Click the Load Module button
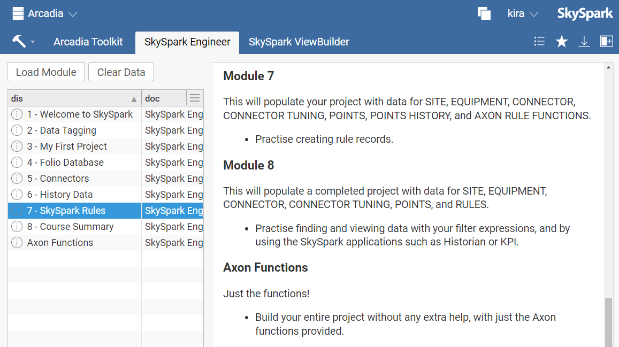The width and height of the screenshot is (619, 347). (46, 72)
